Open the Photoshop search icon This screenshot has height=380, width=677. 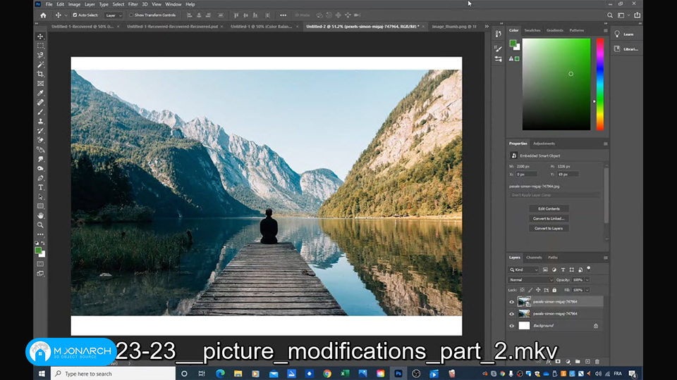click(x=610, y=15)
